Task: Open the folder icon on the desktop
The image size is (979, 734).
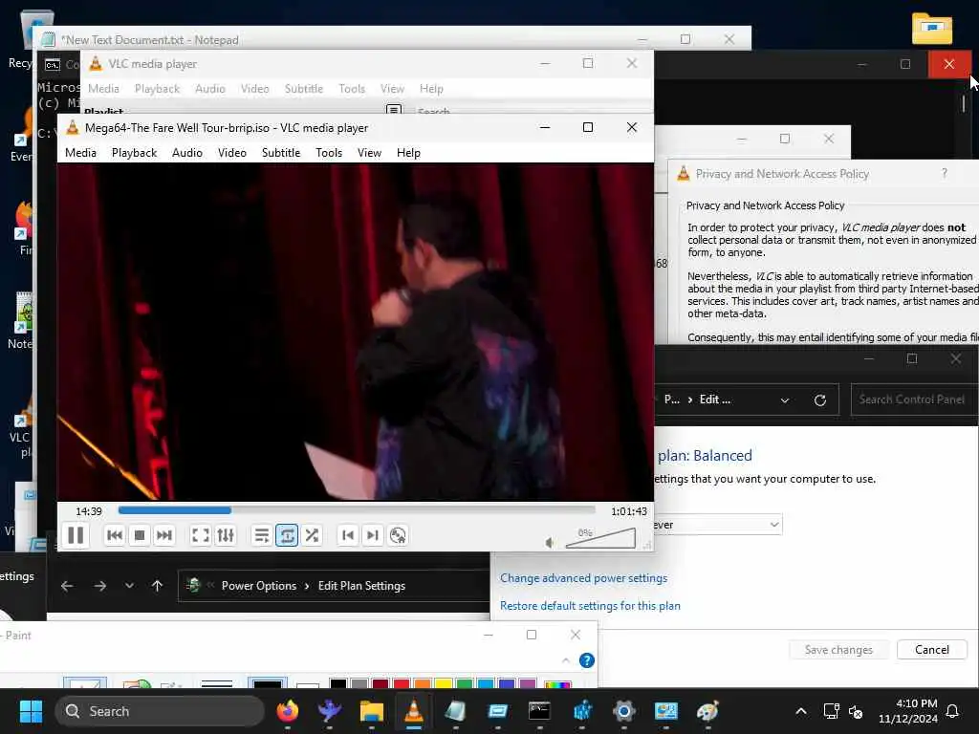Action: [x=932, y=29]
